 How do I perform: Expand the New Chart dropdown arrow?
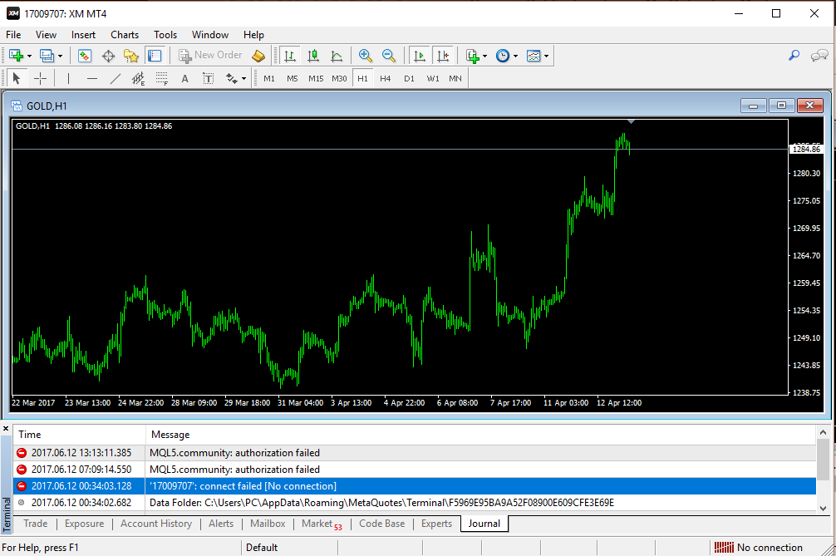coord(29,56)
